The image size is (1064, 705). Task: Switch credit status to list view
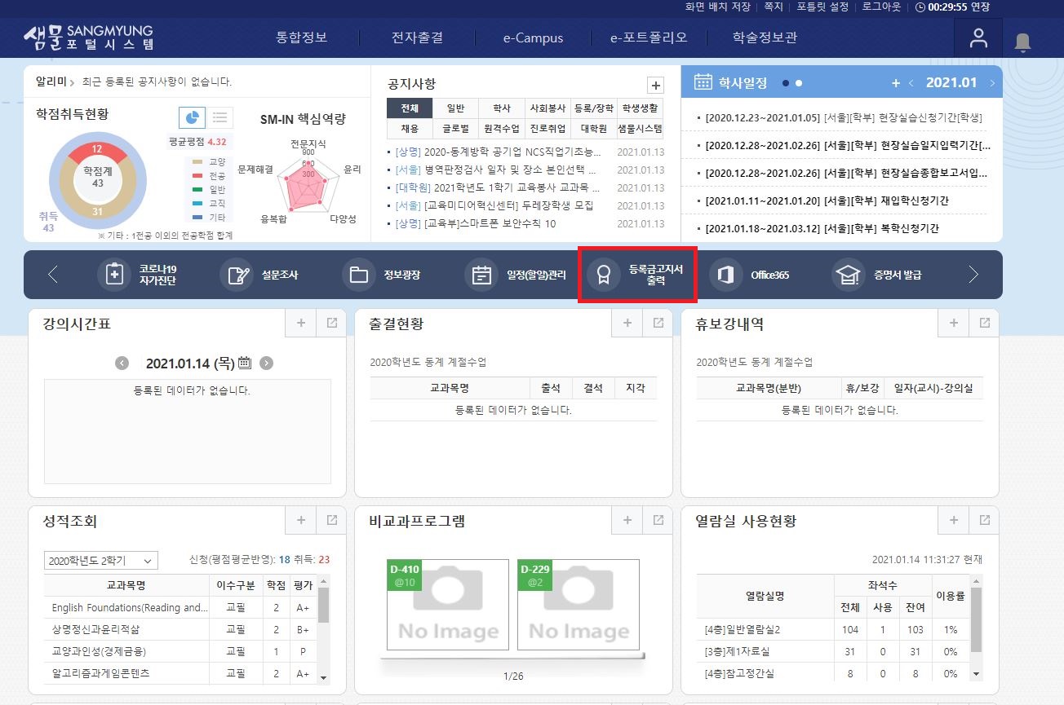[220, 117]
